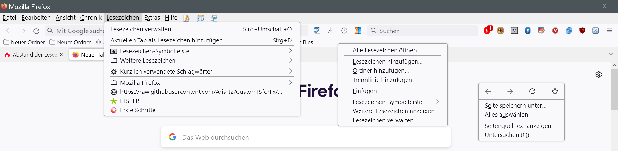
Task: Open the ELSTER bookmark
Action: tap(130, 101)
